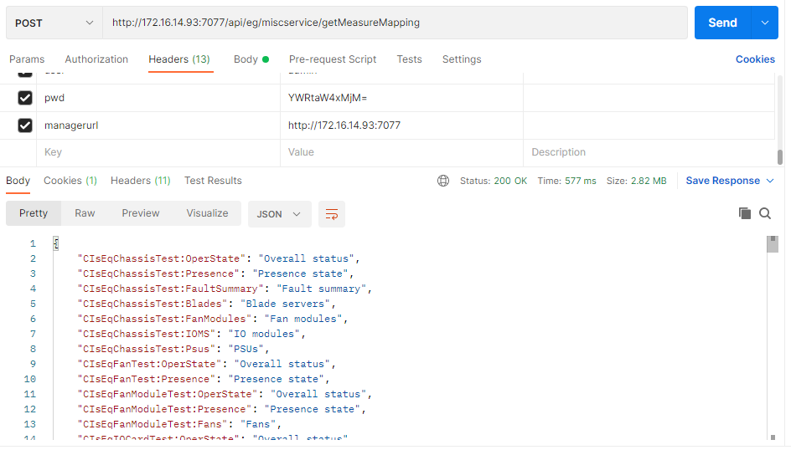The height and width of the screenshot is (450, 791).
Task: Select the Headers (13) request tab
Action: point(179,59)
